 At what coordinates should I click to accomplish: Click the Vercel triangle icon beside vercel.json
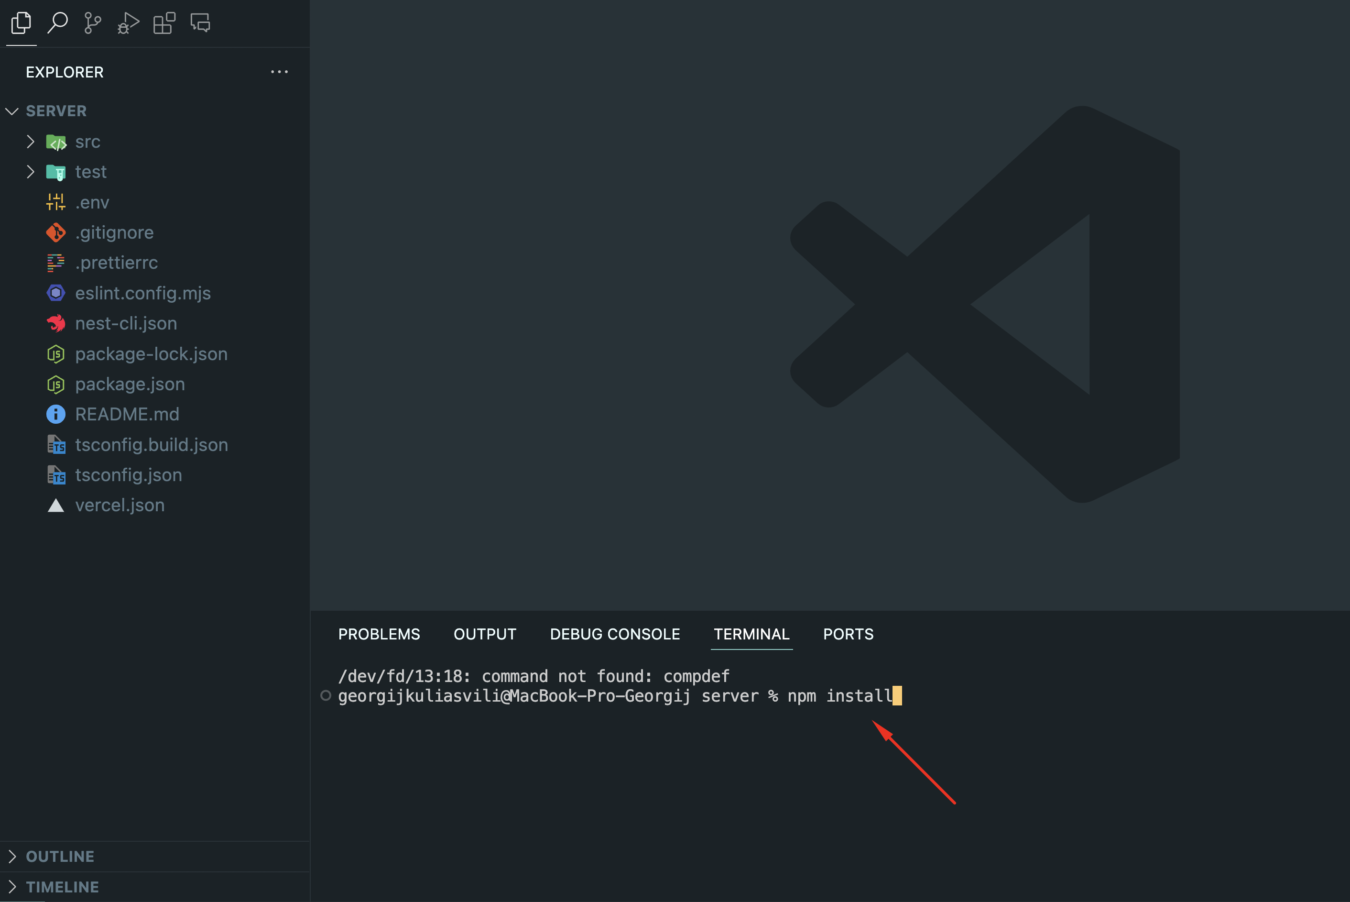click(x=56, y=506)
